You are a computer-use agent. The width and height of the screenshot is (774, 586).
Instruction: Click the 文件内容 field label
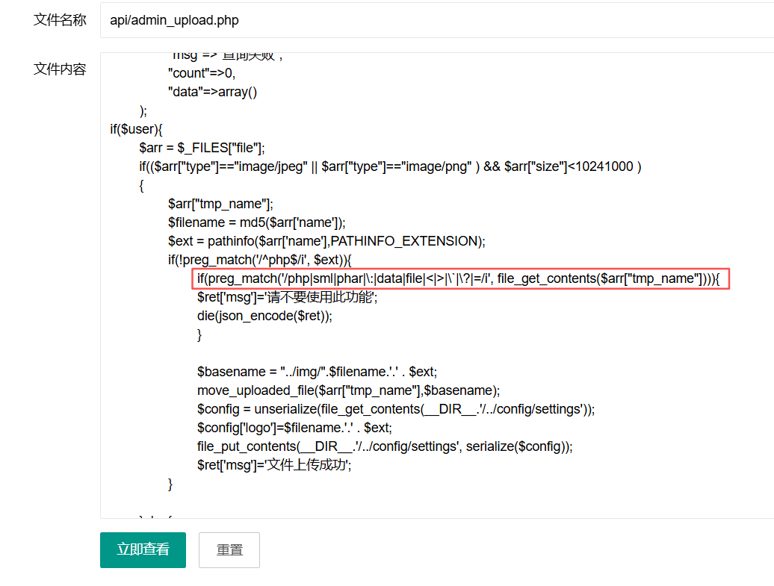(60, 69)
